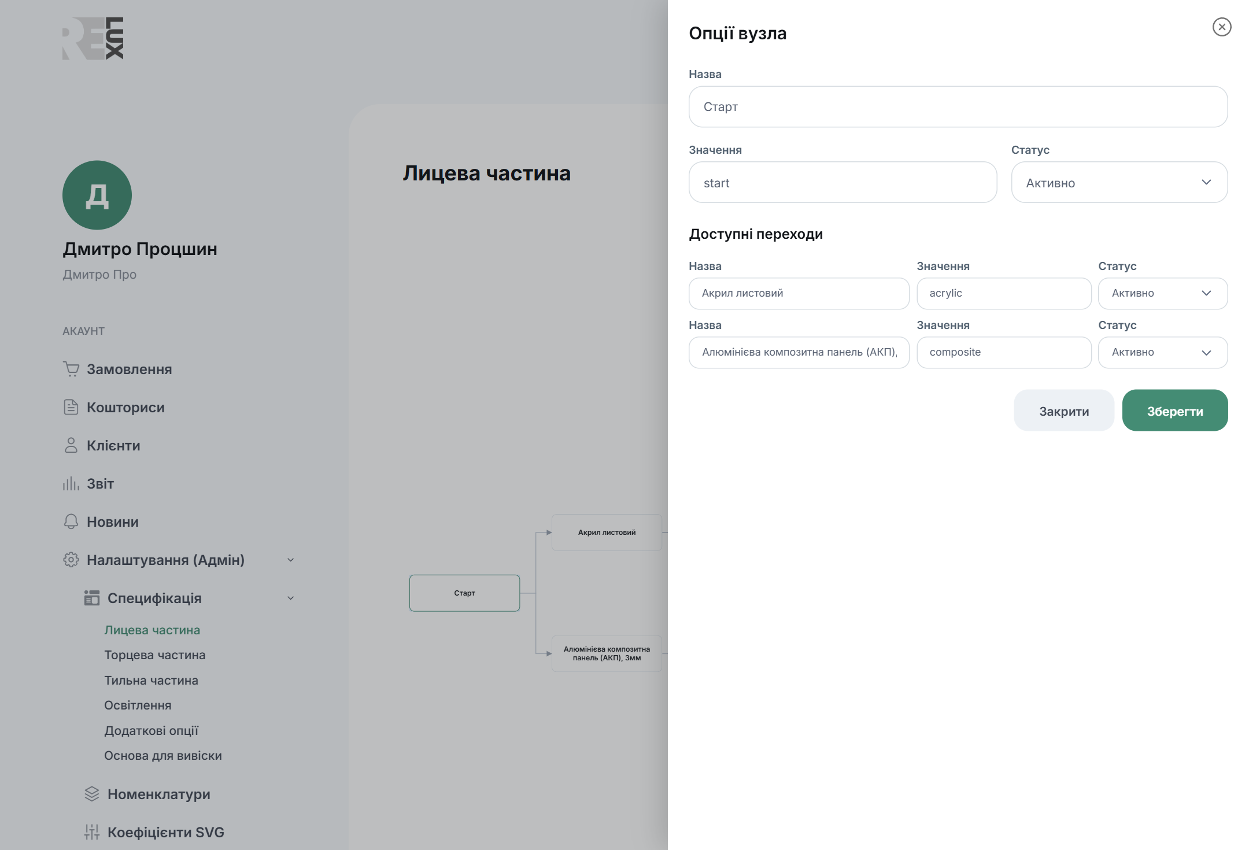Click the Relux logo
Screen dimensions: 1249x850
[x=93, y=38]
